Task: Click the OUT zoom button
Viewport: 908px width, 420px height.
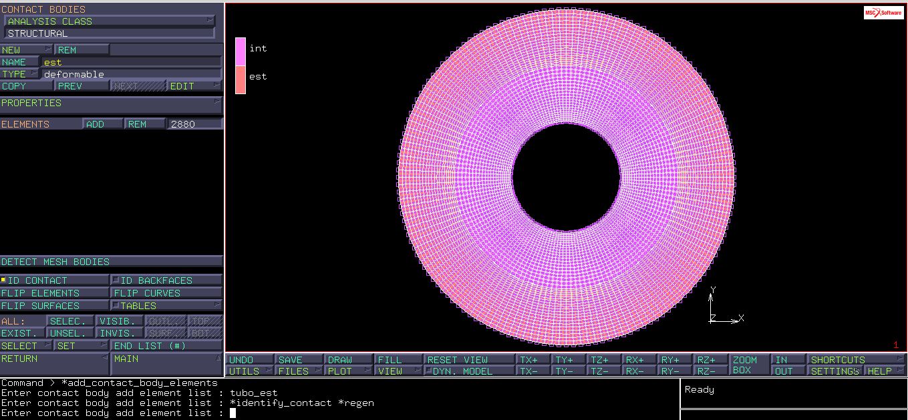Action: click(x=787, y=371)
